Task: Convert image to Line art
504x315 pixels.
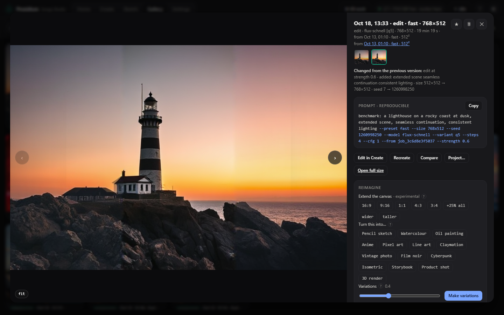Action: click(421, 245)
